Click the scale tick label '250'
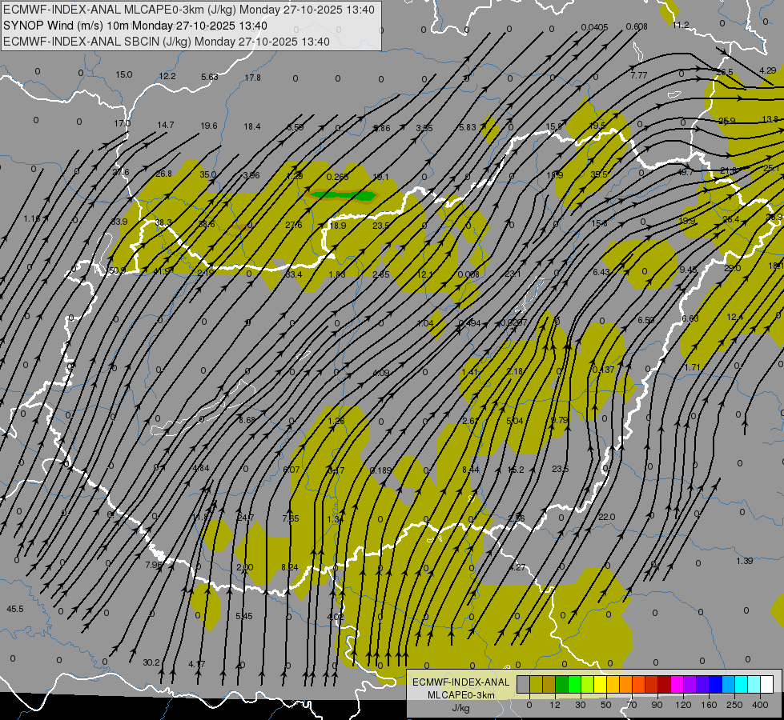 click(734, 705)
